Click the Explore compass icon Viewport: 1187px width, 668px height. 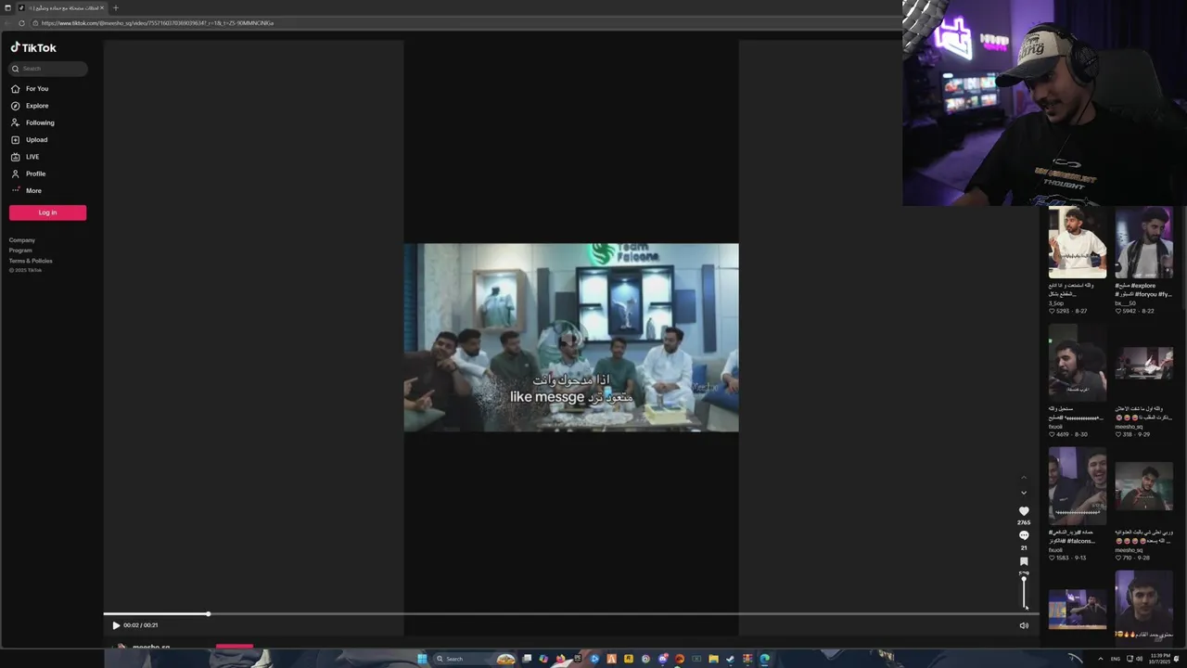click(x=15, y=106)
